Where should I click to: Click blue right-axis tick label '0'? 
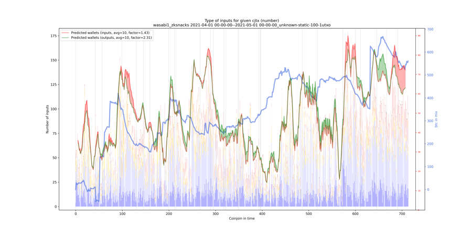427,190
